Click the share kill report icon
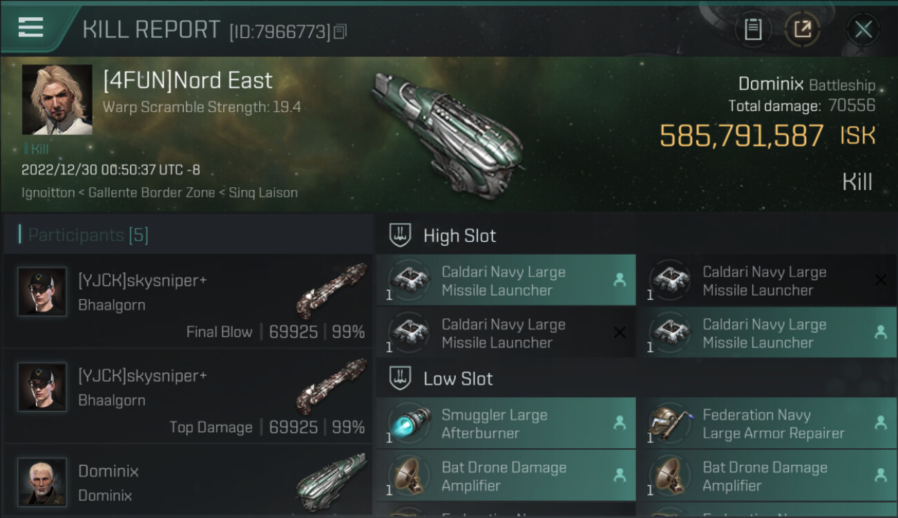Image resolution: width=898 pixels, height=518 pixels. coord(803,30)
